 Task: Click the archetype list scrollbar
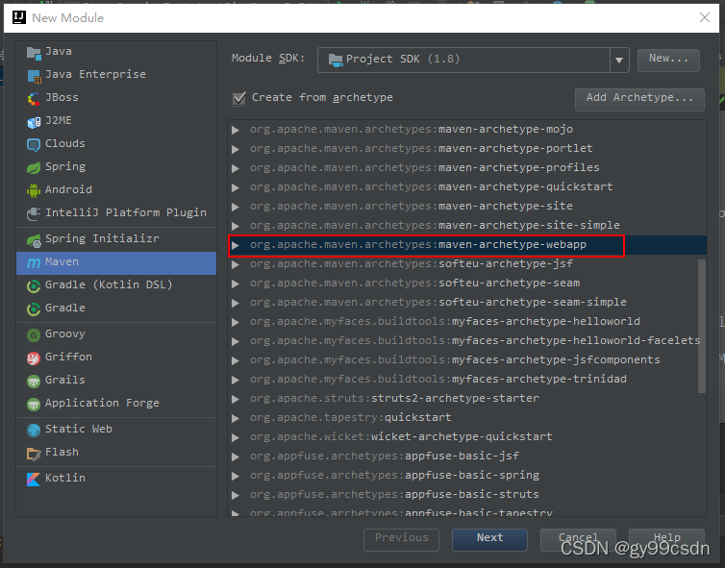pyautogui.click(x=701, y=326)
